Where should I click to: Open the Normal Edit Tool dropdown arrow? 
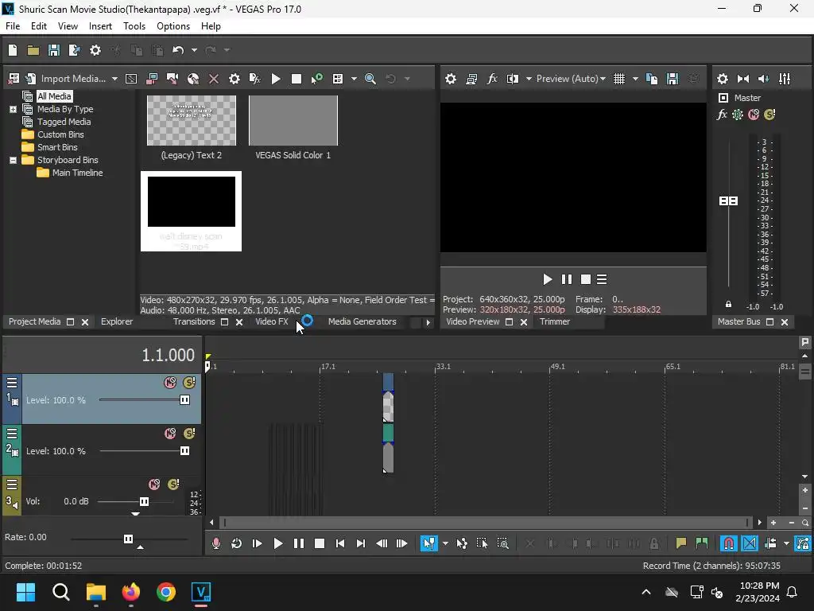(445, 543)
